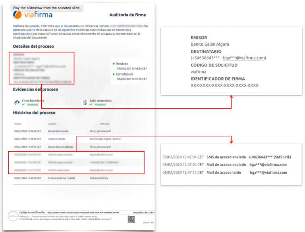Click the DETALLE column header
The width and height of the screenshot is (305, 232).
[x=105, y=124]
